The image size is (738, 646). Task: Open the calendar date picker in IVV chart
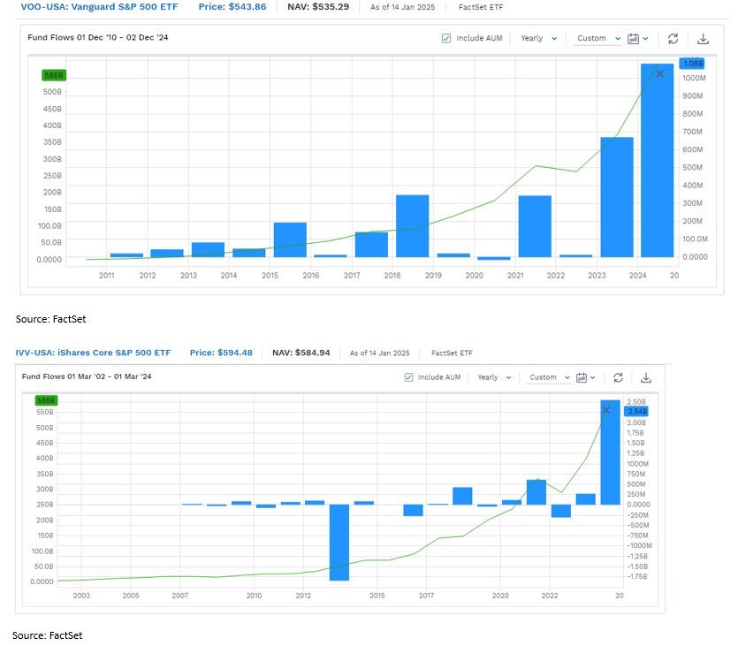tap(582, 377)
